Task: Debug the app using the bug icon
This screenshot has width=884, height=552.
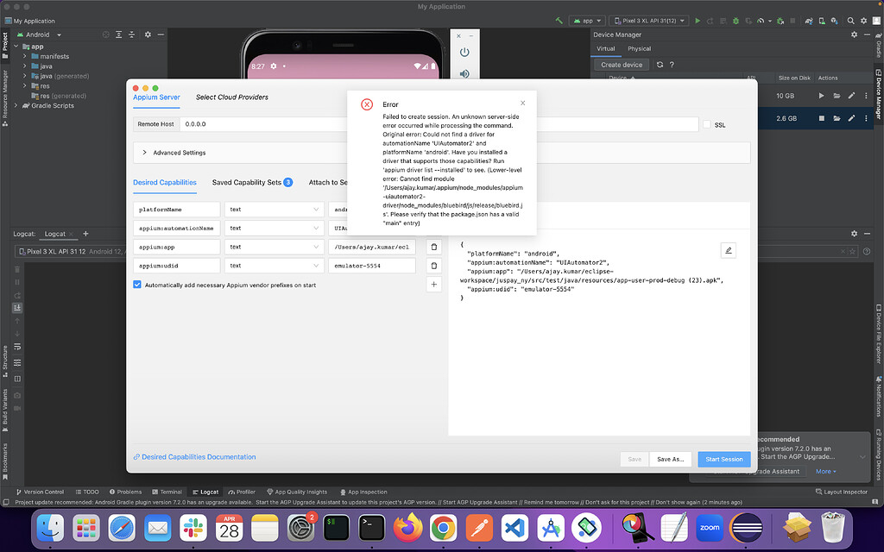Action: tap(736, 21)
